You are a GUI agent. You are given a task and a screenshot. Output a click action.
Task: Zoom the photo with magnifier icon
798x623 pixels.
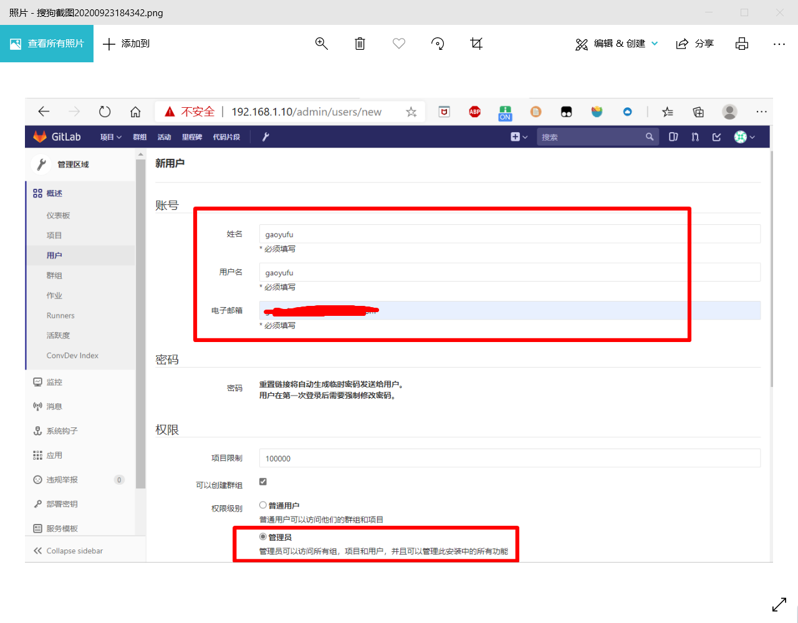tap(322, 44)
